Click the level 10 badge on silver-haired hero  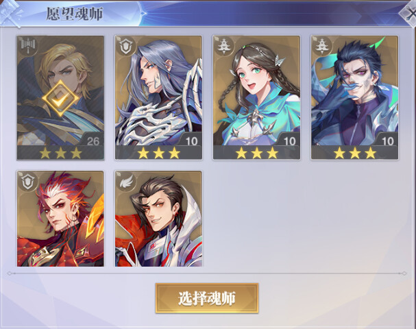(x=191, y=141)
